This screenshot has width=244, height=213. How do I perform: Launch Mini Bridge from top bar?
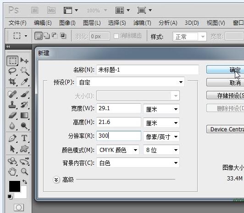(51, 11)
